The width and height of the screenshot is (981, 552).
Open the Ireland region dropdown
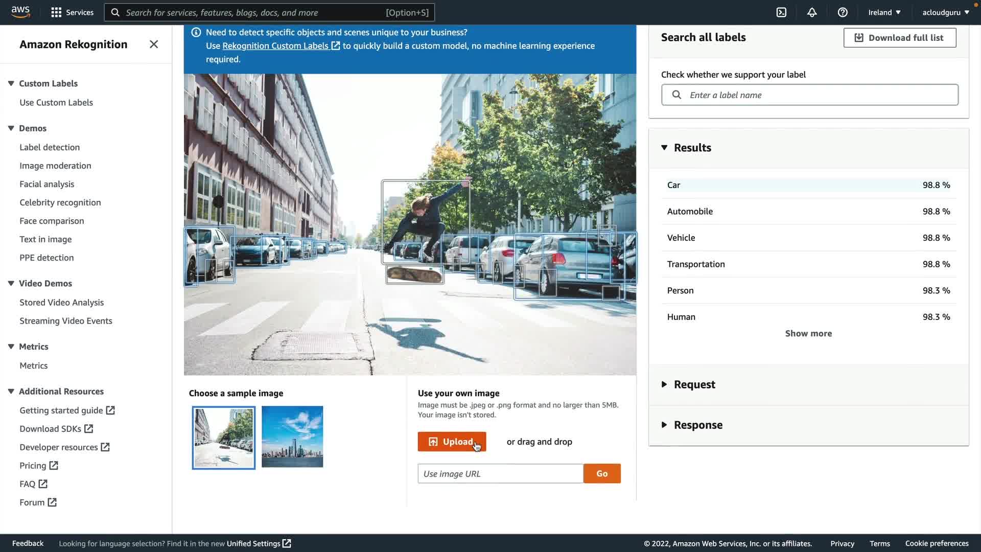point(884,12)
